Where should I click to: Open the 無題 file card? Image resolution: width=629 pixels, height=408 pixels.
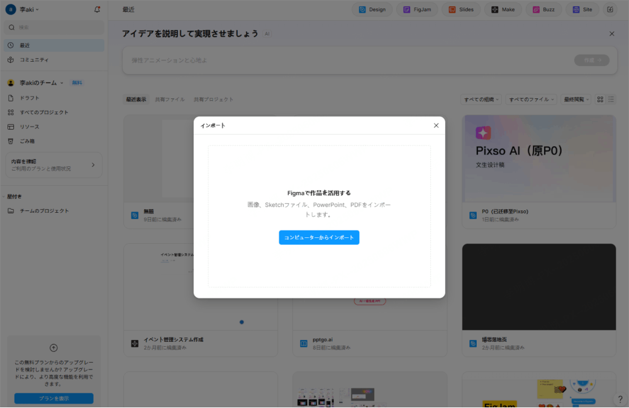(159, 172)
